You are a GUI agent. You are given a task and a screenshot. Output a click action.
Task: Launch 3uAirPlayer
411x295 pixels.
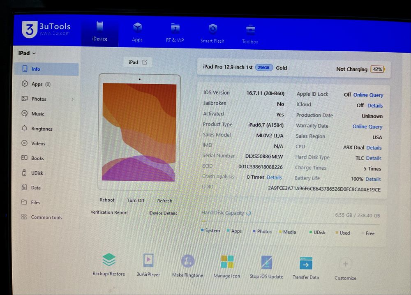coord(148,265)
